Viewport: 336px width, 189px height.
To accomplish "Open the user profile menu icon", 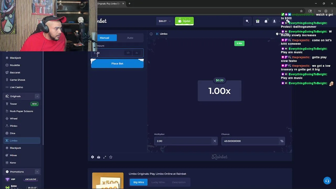I will (x=274, y=21).
